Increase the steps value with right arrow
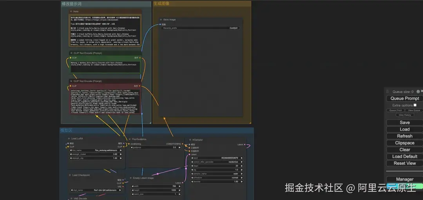Screen dimensions: 423x200 [x=242, y=166]
